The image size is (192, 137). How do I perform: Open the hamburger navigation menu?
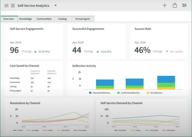pyautogui.click(x=6, y=6)
